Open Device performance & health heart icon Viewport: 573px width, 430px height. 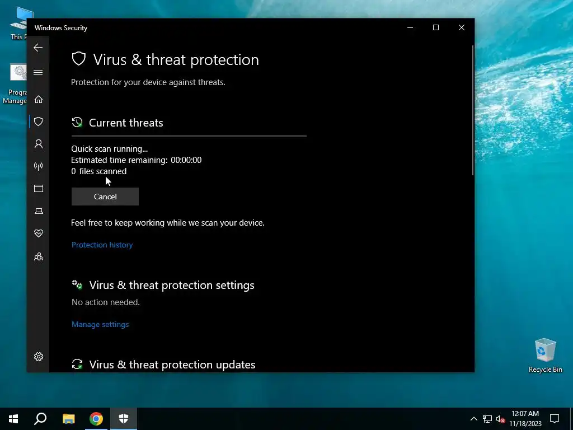[x=39, y=233]
